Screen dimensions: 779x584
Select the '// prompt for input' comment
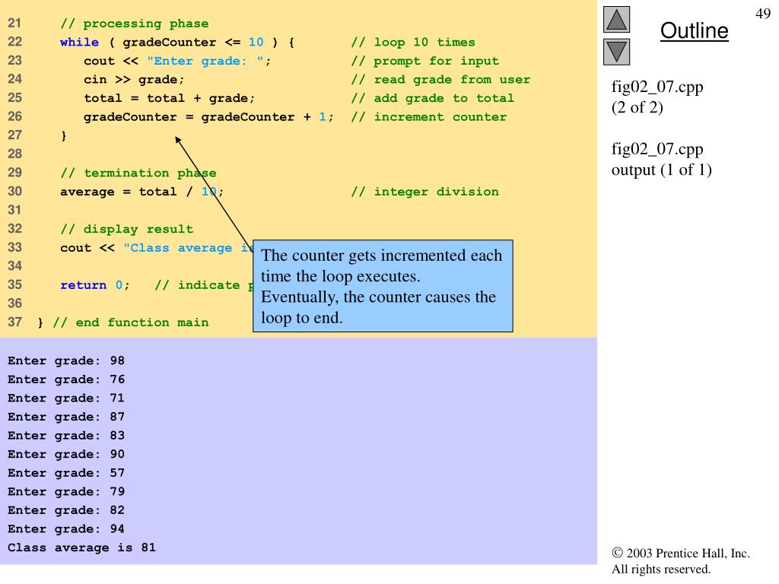click(x=424, y=61)
